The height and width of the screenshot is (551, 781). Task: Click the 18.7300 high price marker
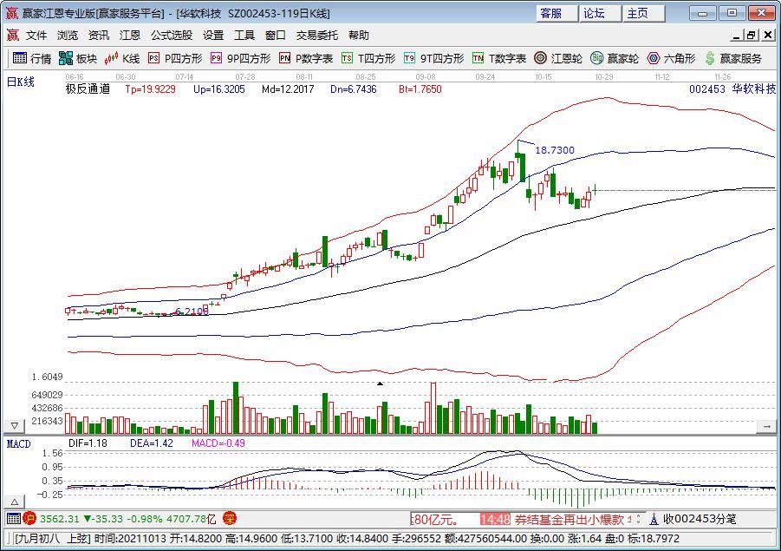click(x=555, y=150)
